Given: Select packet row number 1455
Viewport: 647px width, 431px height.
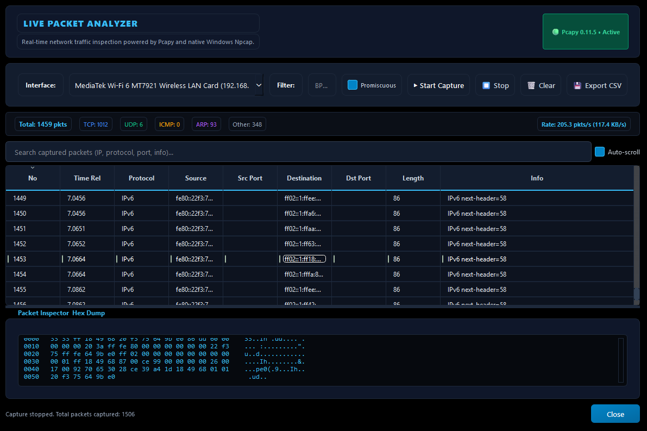Looking at the screenshot, I should [319, 289].
